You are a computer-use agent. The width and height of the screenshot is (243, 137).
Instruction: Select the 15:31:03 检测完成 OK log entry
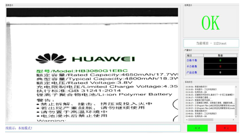point(196,92)
